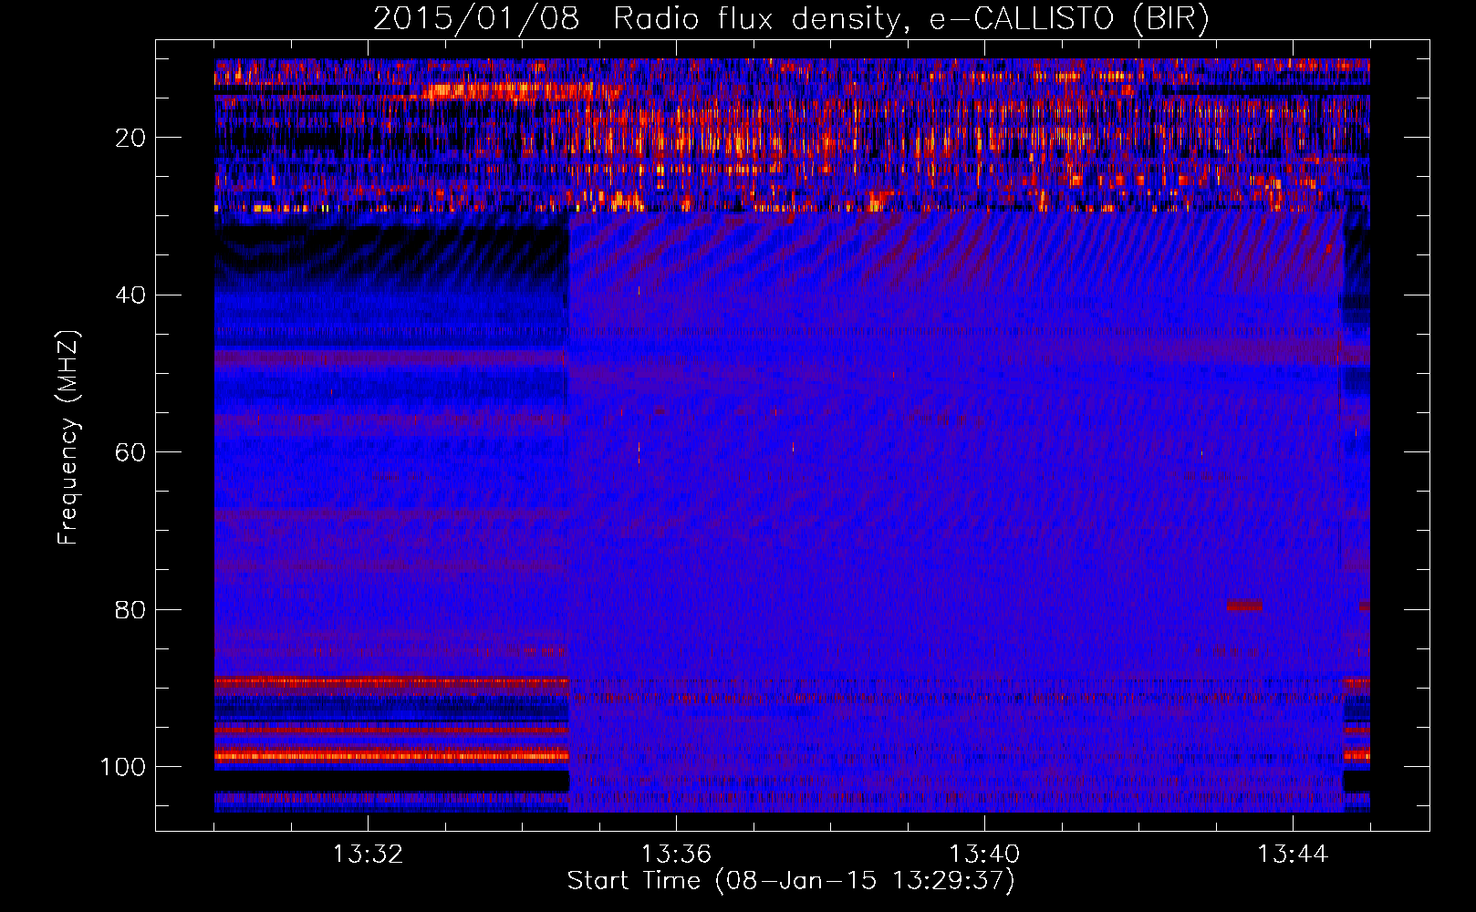
Task: Select the 60 MHz frequency tick label
Action: coord(130,452)
